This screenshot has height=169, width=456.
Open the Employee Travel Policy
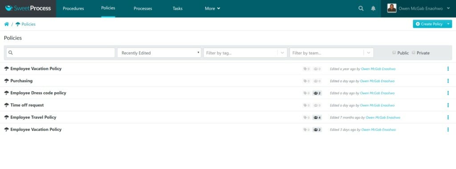point(33,118)
